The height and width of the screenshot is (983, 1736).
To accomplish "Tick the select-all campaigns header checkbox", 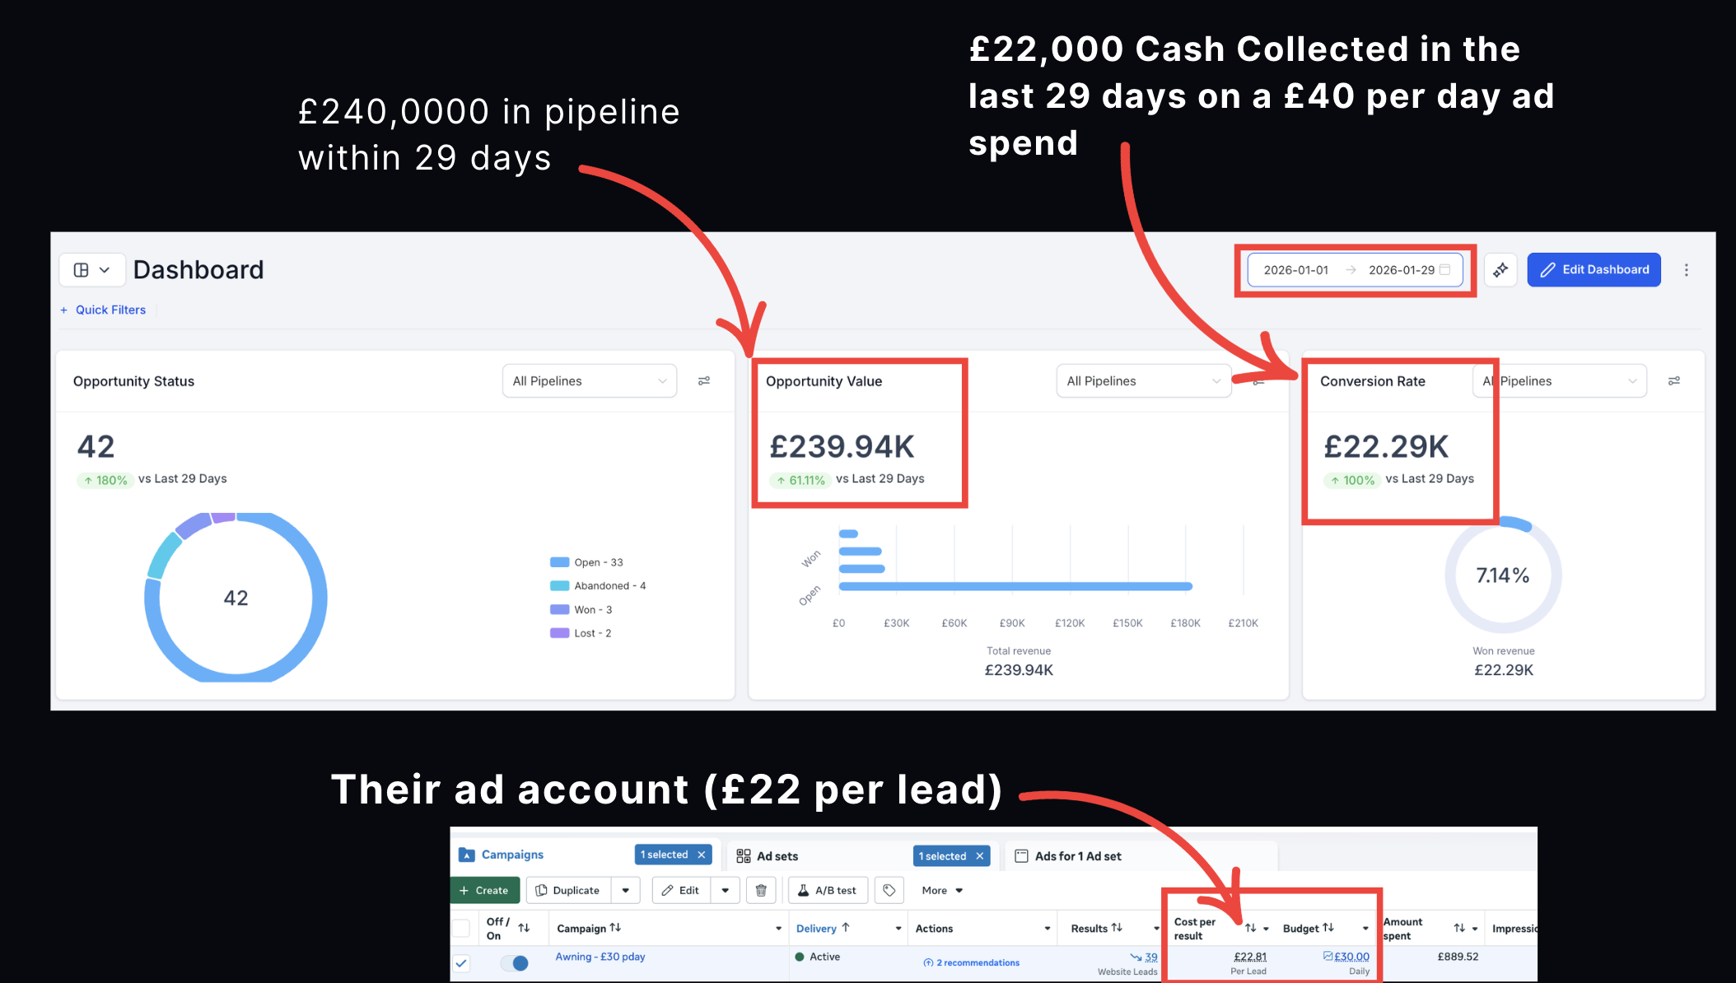I will point(461,929).
